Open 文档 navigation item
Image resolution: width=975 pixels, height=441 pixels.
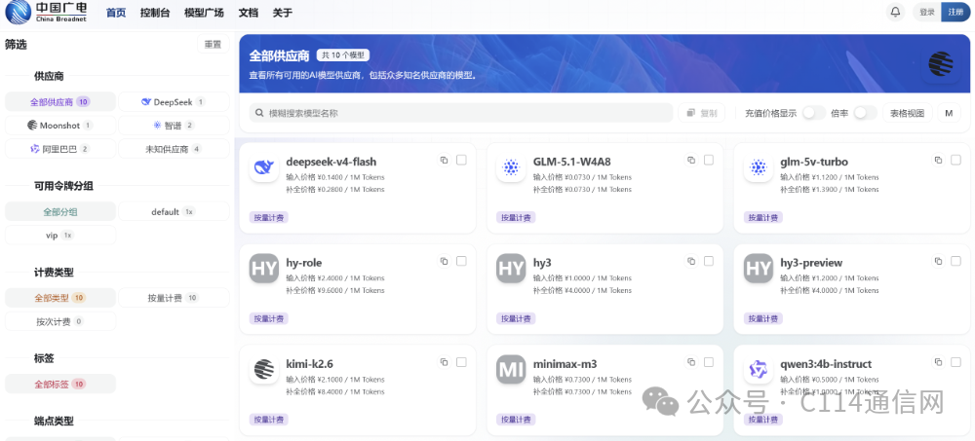(248, 13)
